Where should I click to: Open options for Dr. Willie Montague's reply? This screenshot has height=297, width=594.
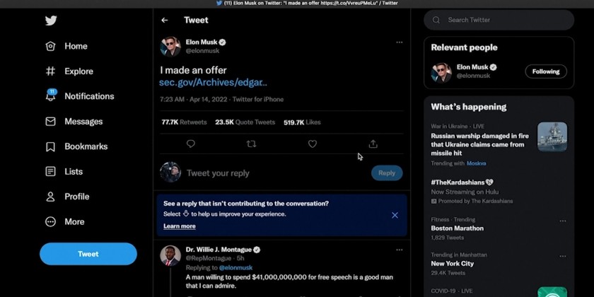tap(399, 250)
